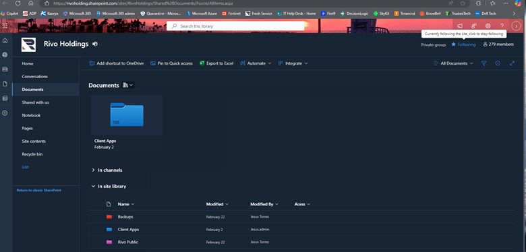Open My sites globe icon in left rail
Viewport: 526px width, 252px height.
(x=5, y=55)
